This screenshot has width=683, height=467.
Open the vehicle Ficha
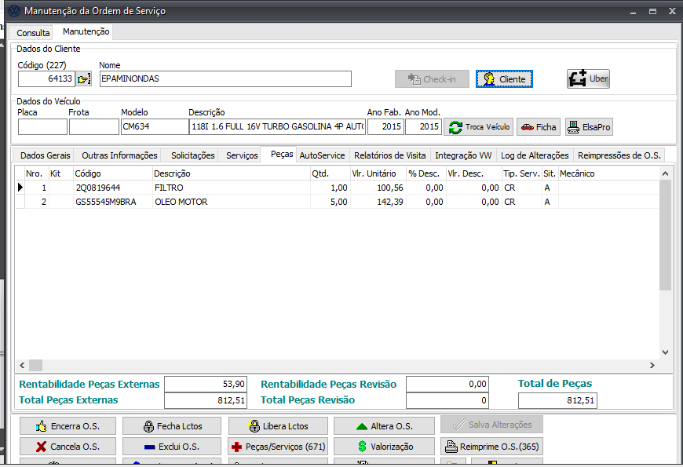click(538, 127)
